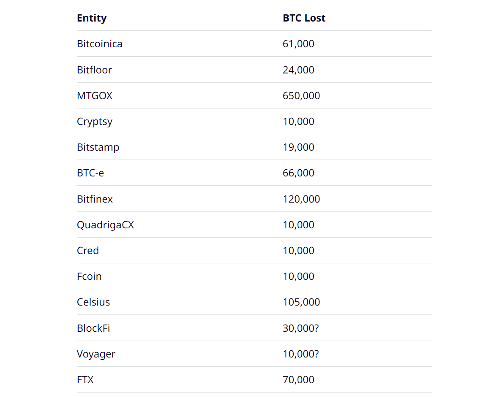Screen dimensions: 491x398
Task: Click the Bitfinex entity cell
Action: point(95,199)
